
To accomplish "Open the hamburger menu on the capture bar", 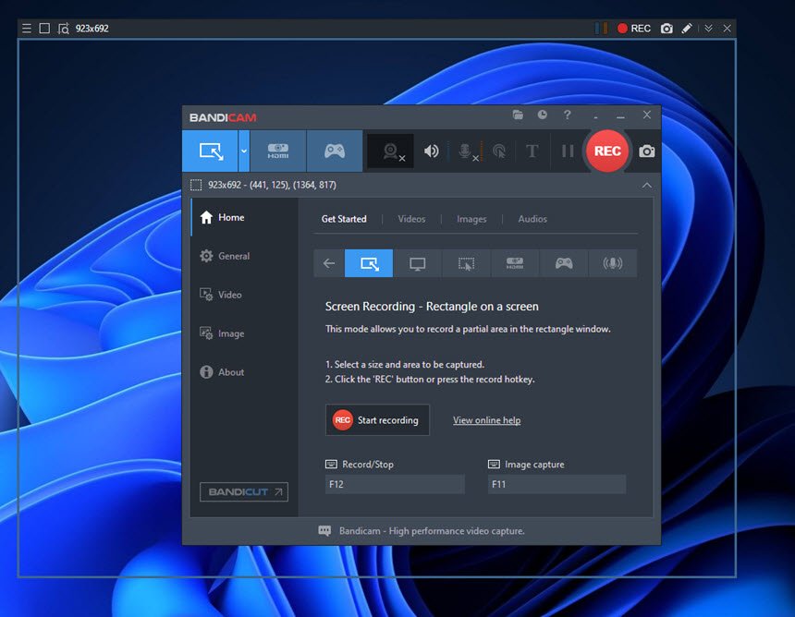I will pyautogui.click(x=27, y=29).
